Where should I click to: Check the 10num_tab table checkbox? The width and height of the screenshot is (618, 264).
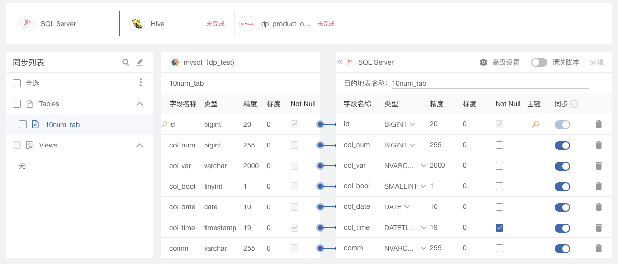pyautogui.click(x=23, y=124)
